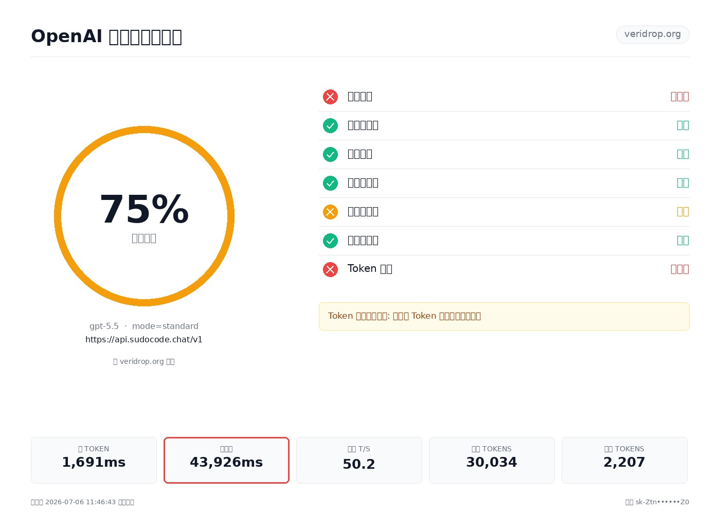Click the 75% circular score gauge
Screen dimensions: 720x514
(144, 216)
